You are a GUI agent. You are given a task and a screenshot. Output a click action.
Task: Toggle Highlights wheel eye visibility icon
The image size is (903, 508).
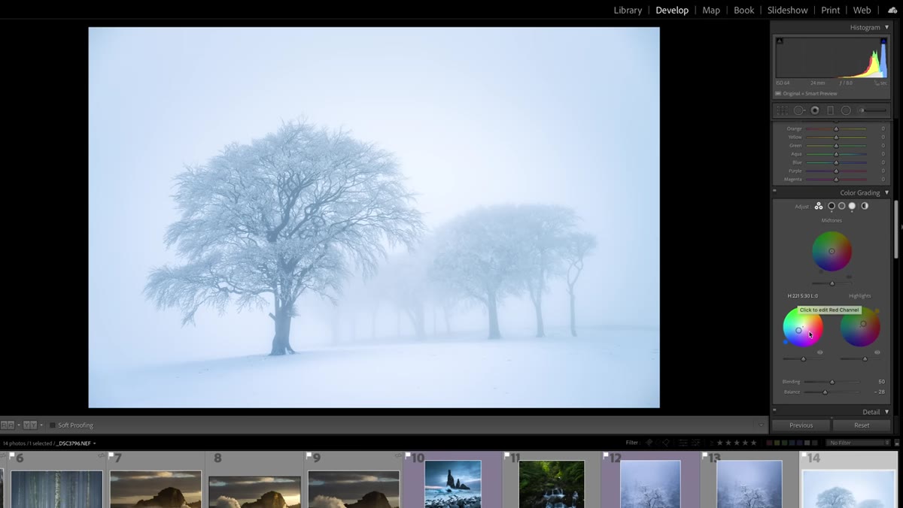(877, 352)
